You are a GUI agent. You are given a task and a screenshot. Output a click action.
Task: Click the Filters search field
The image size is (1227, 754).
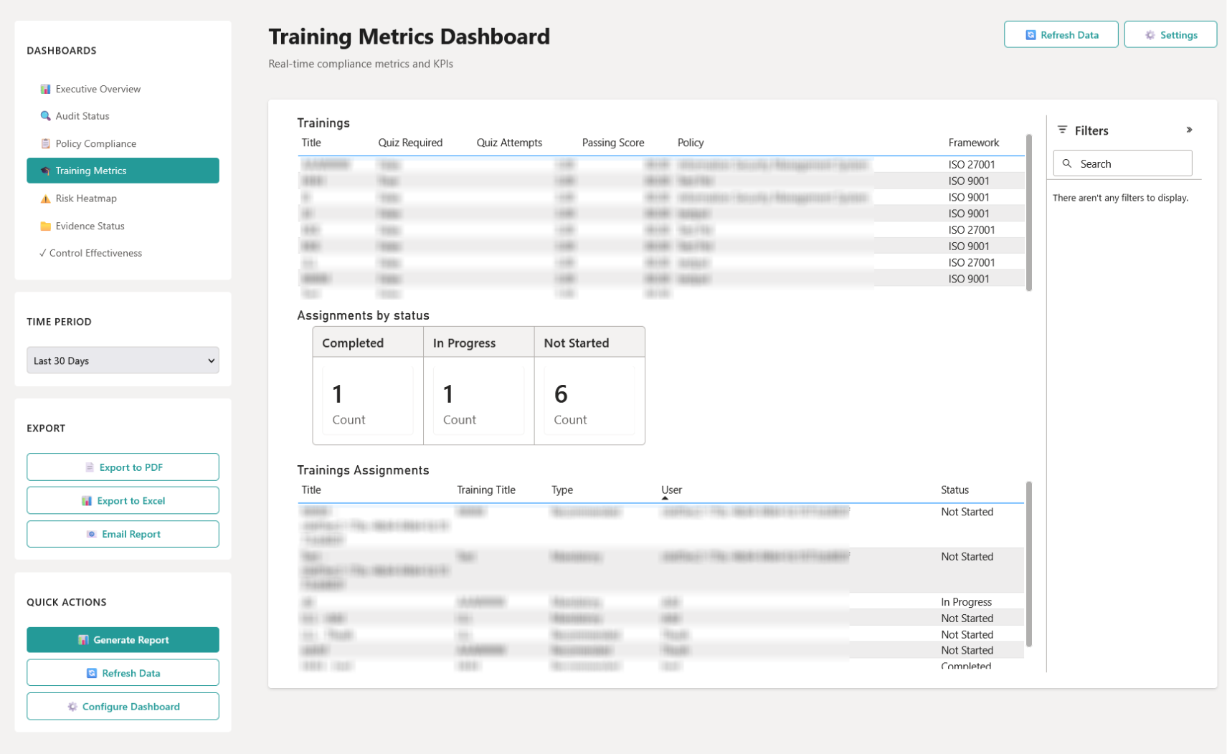pyautogui.click(x=1122, y=163)
